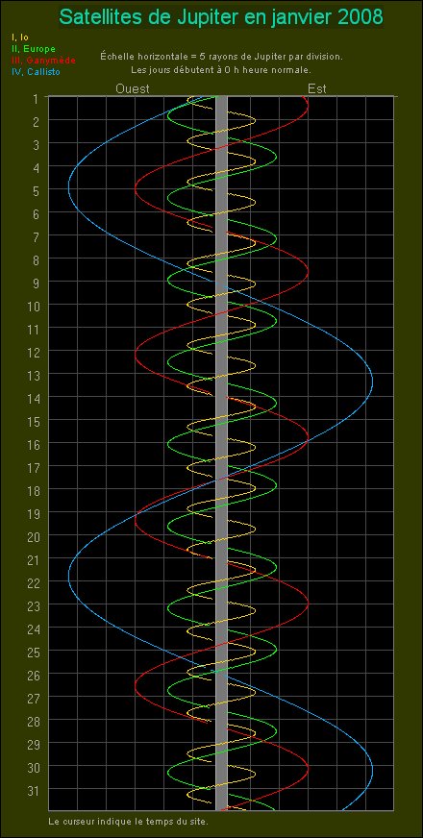Viewport: 423px width, 838px height.
Task: Click the green "II, Europe" legend label
Action: 33,49
